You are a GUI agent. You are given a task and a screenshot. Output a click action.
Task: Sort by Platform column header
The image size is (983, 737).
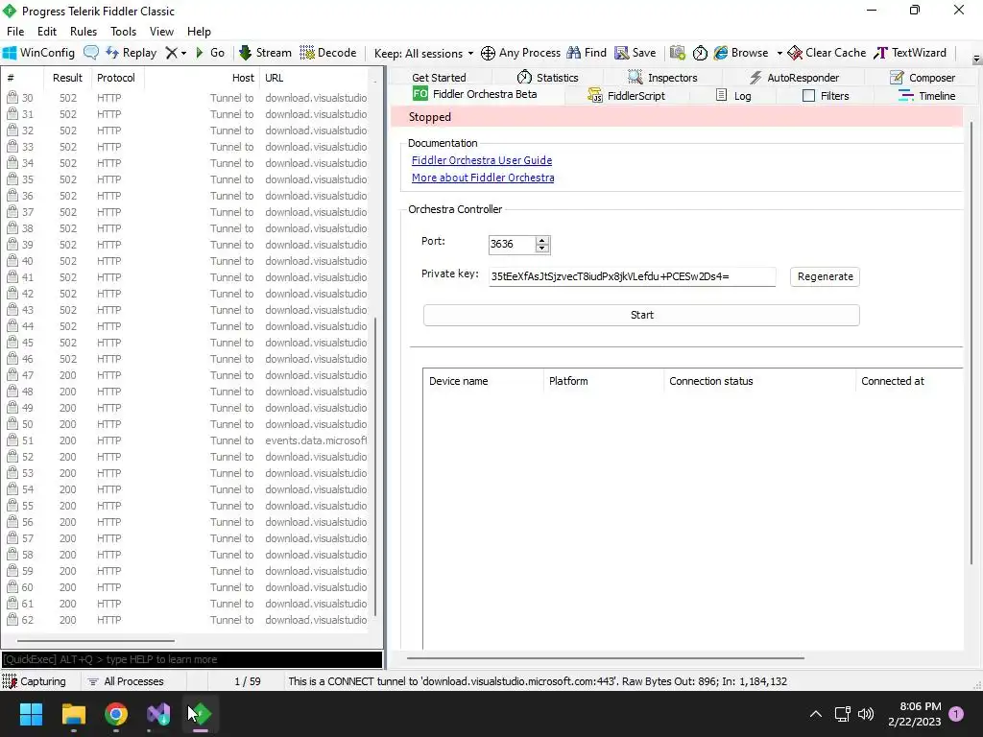tap(603, 381)
